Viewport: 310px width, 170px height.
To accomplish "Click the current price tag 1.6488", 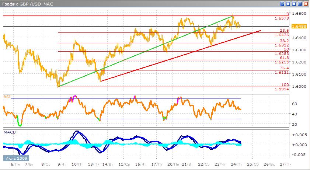I will tap(297, 26).
